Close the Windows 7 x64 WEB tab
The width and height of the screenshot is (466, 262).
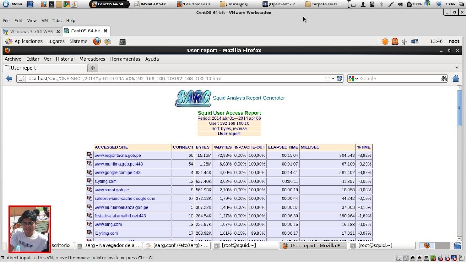[58, 32]
